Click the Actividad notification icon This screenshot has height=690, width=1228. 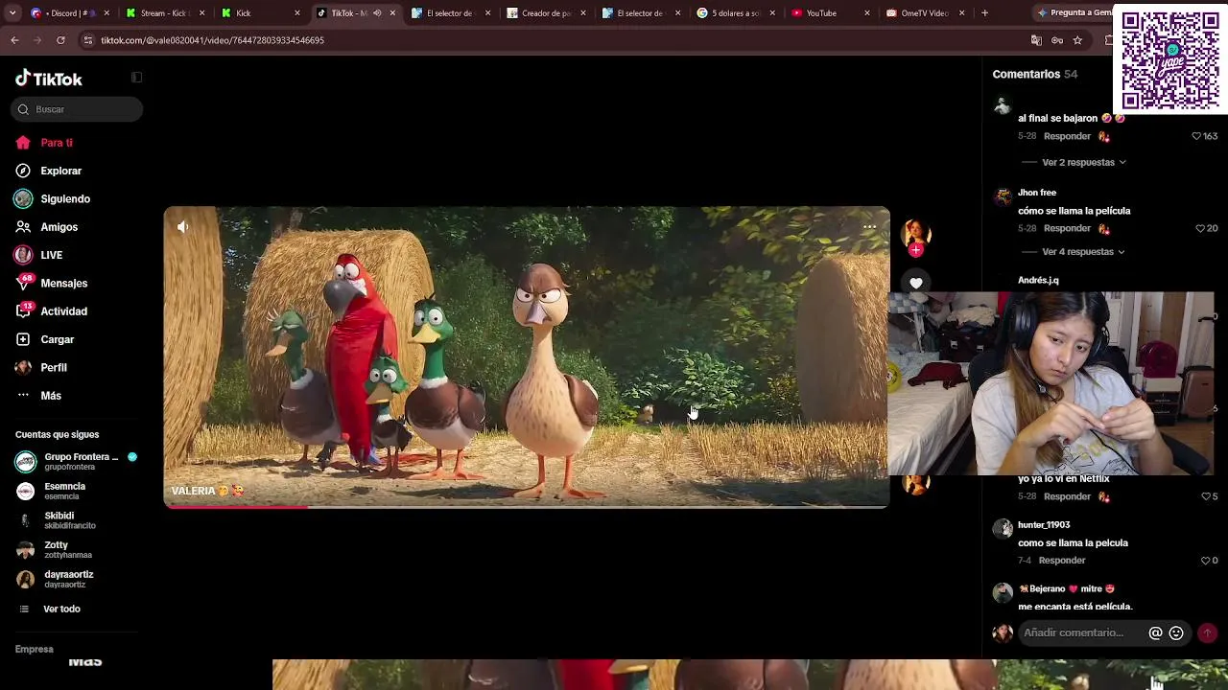coord(24,310)
